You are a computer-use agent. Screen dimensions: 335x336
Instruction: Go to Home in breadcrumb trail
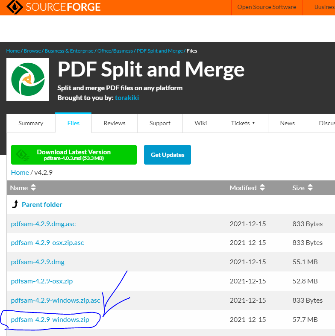point(13,51)
